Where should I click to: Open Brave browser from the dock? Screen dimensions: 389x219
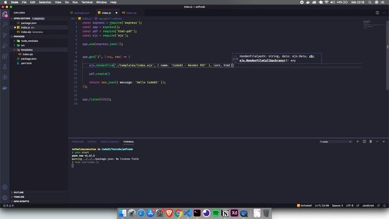click(170, 213)
